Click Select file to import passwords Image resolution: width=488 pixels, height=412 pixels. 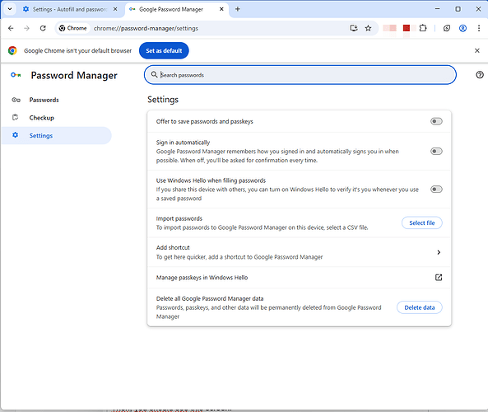(x=421, y=222)
